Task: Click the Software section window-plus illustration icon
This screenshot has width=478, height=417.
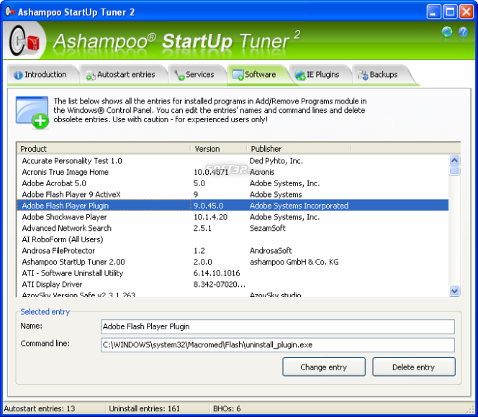Action: tap(32, 112)
